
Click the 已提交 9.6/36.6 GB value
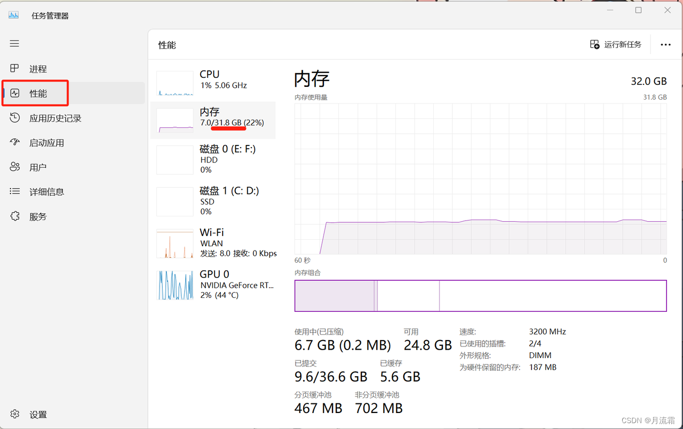click(331, 377)
